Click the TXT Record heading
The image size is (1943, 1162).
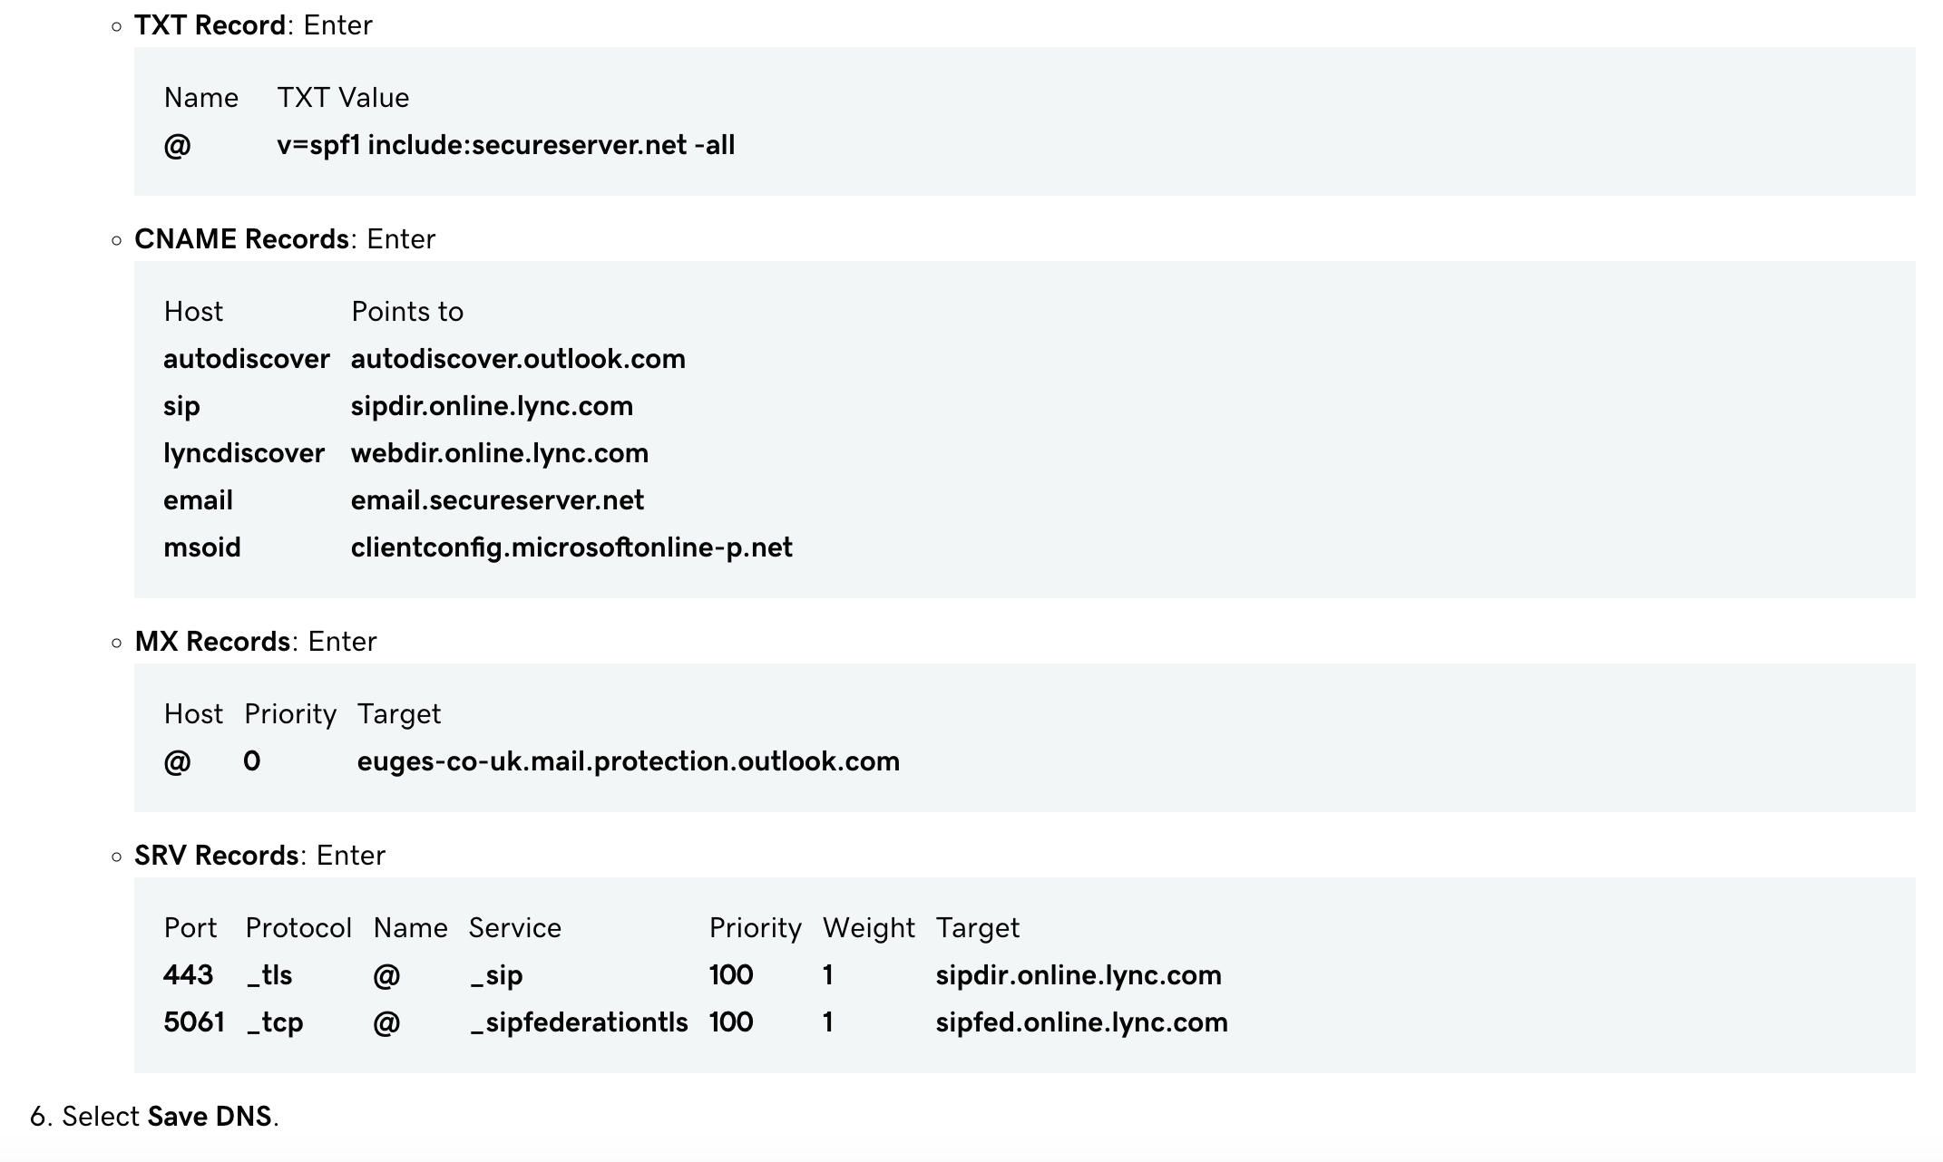(x=210, y=25)
